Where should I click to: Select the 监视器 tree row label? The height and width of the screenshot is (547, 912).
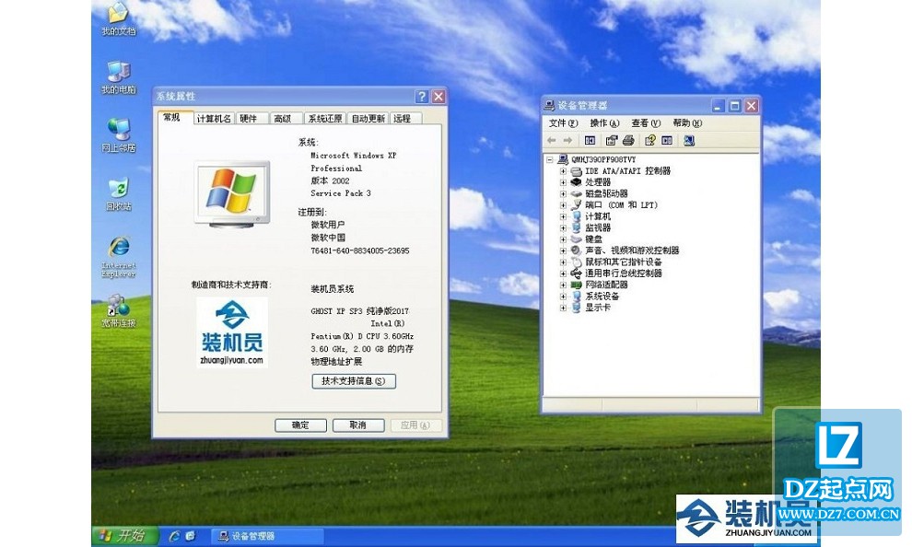tap(598, 227)
